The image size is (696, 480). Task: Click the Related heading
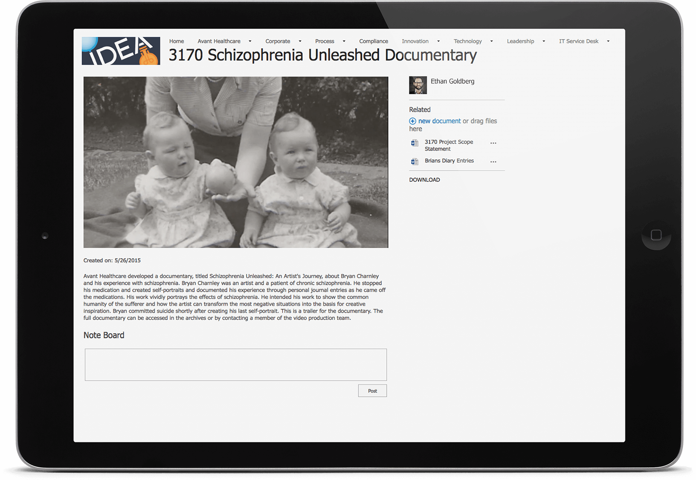pos(420,110)
